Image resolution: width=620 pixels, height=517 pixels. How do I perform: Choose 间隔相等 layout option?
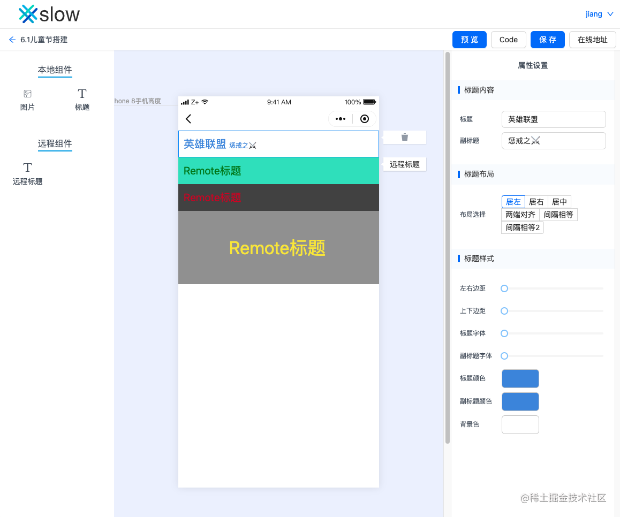pyautogui.click(x=558, y=215)
